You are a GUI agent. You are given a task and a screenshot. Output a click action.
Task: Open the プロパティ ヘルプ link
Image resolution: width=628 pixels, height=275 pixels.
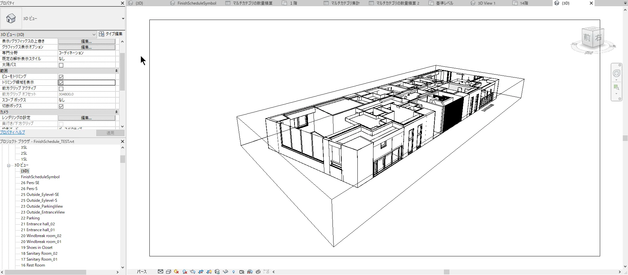(12, 132)
